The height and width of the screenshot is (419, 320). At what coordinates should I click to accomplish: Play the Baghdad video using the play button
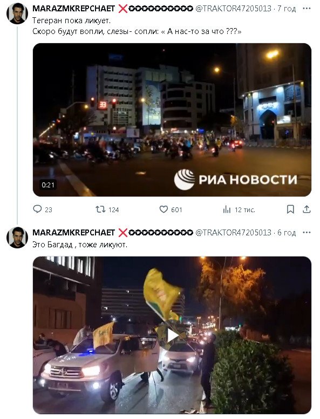click(172, 335)
